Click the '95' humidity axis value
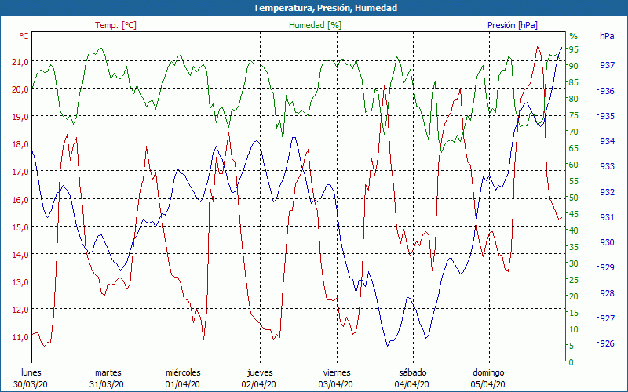 coord(573,49)
